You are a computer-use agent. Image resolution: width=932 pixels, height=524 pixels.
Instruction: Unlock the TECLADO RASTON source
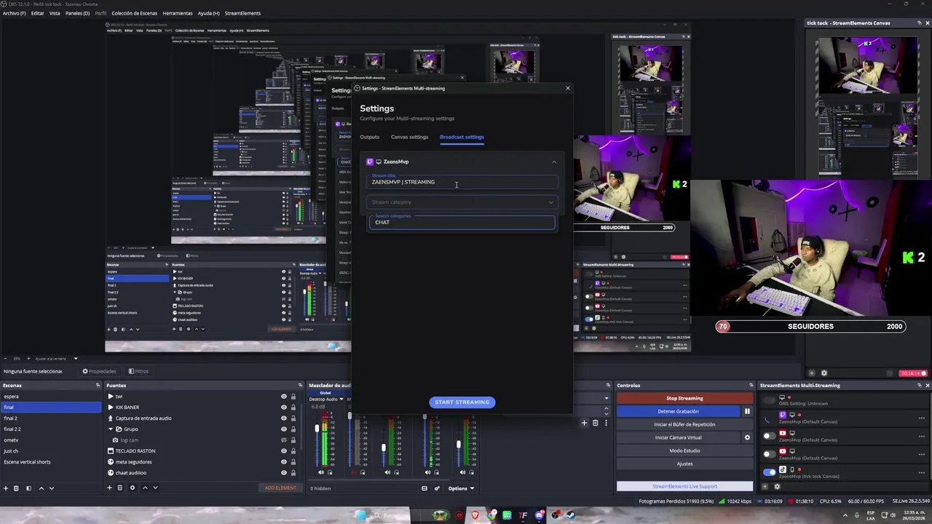tap(293, 451)
